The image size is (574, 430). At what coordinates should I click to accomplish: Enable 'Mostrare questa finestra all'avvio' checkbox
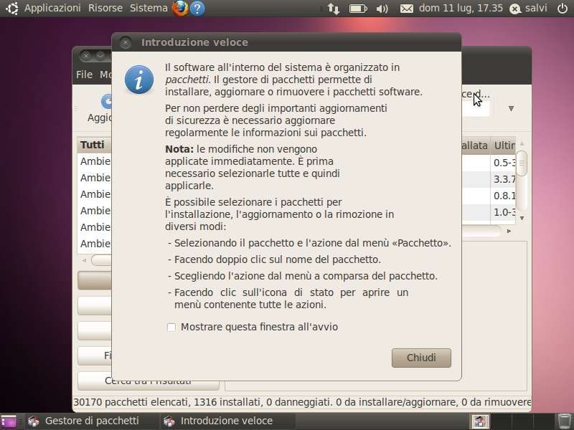[171, 328]
